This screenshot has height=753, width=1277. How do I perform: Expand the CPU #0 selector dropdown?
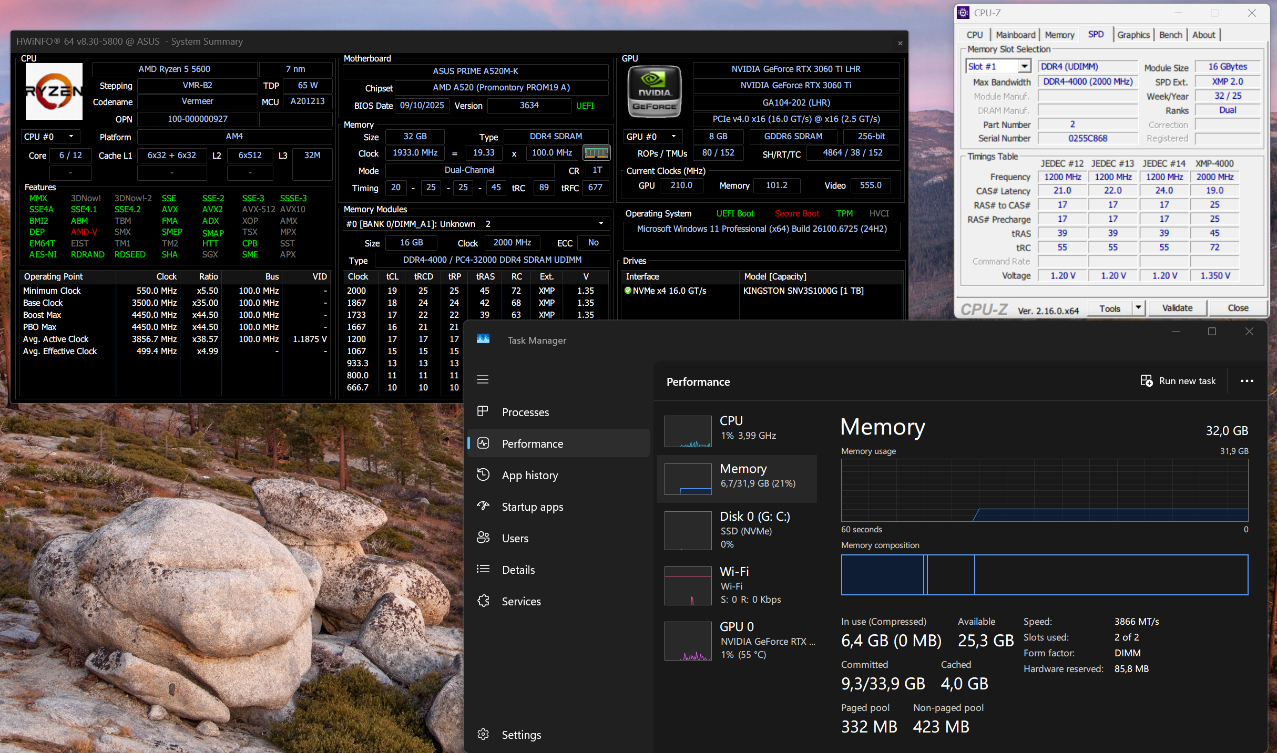pyautogui.click(x=71, y=137)
